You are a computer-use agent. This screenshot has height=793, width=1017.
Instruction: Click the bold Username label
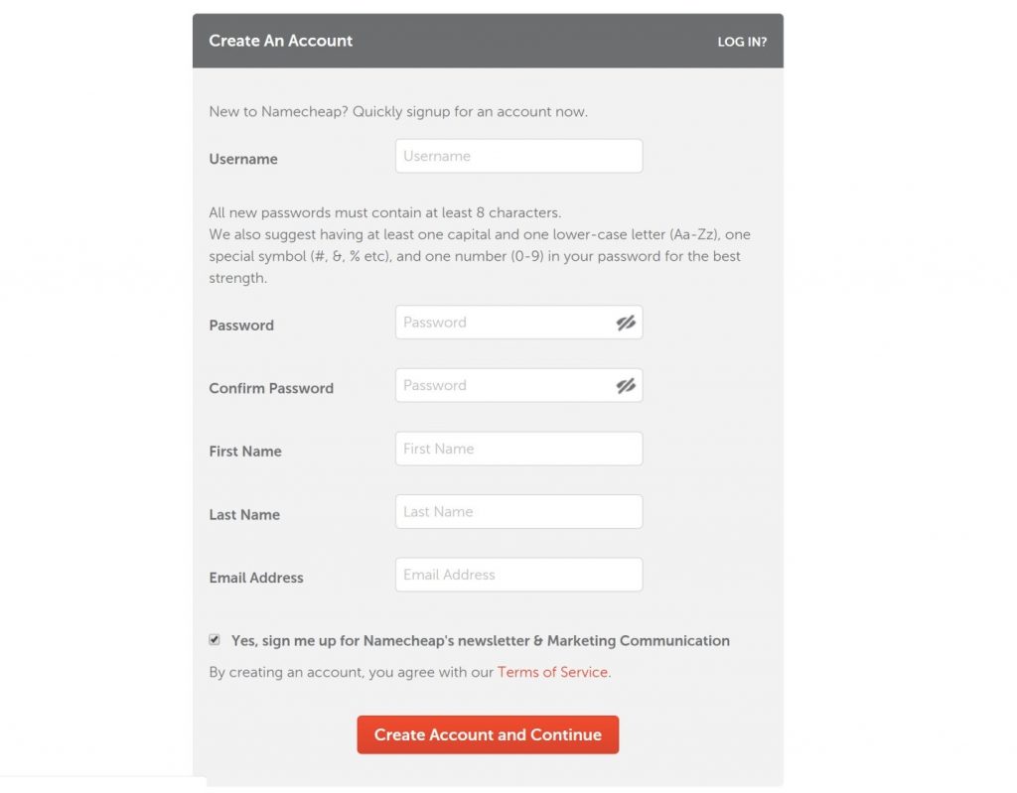[x=243, y=160]
